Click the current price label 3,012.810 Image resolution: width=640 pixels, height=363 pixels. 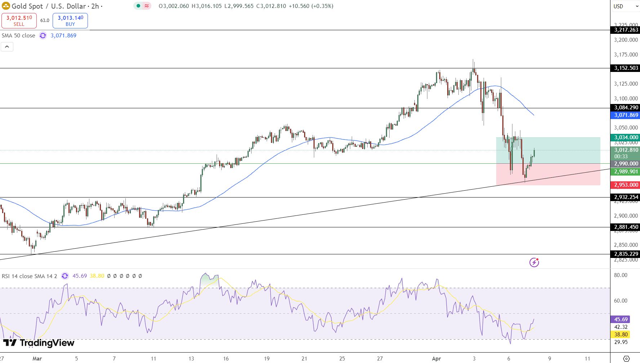coord(625,150)
